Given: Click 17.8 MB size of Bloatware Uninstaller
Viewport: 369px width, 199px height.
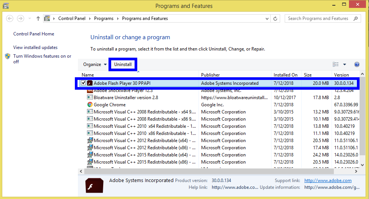Looking at the screenshot, I should (x=321, y=97).
